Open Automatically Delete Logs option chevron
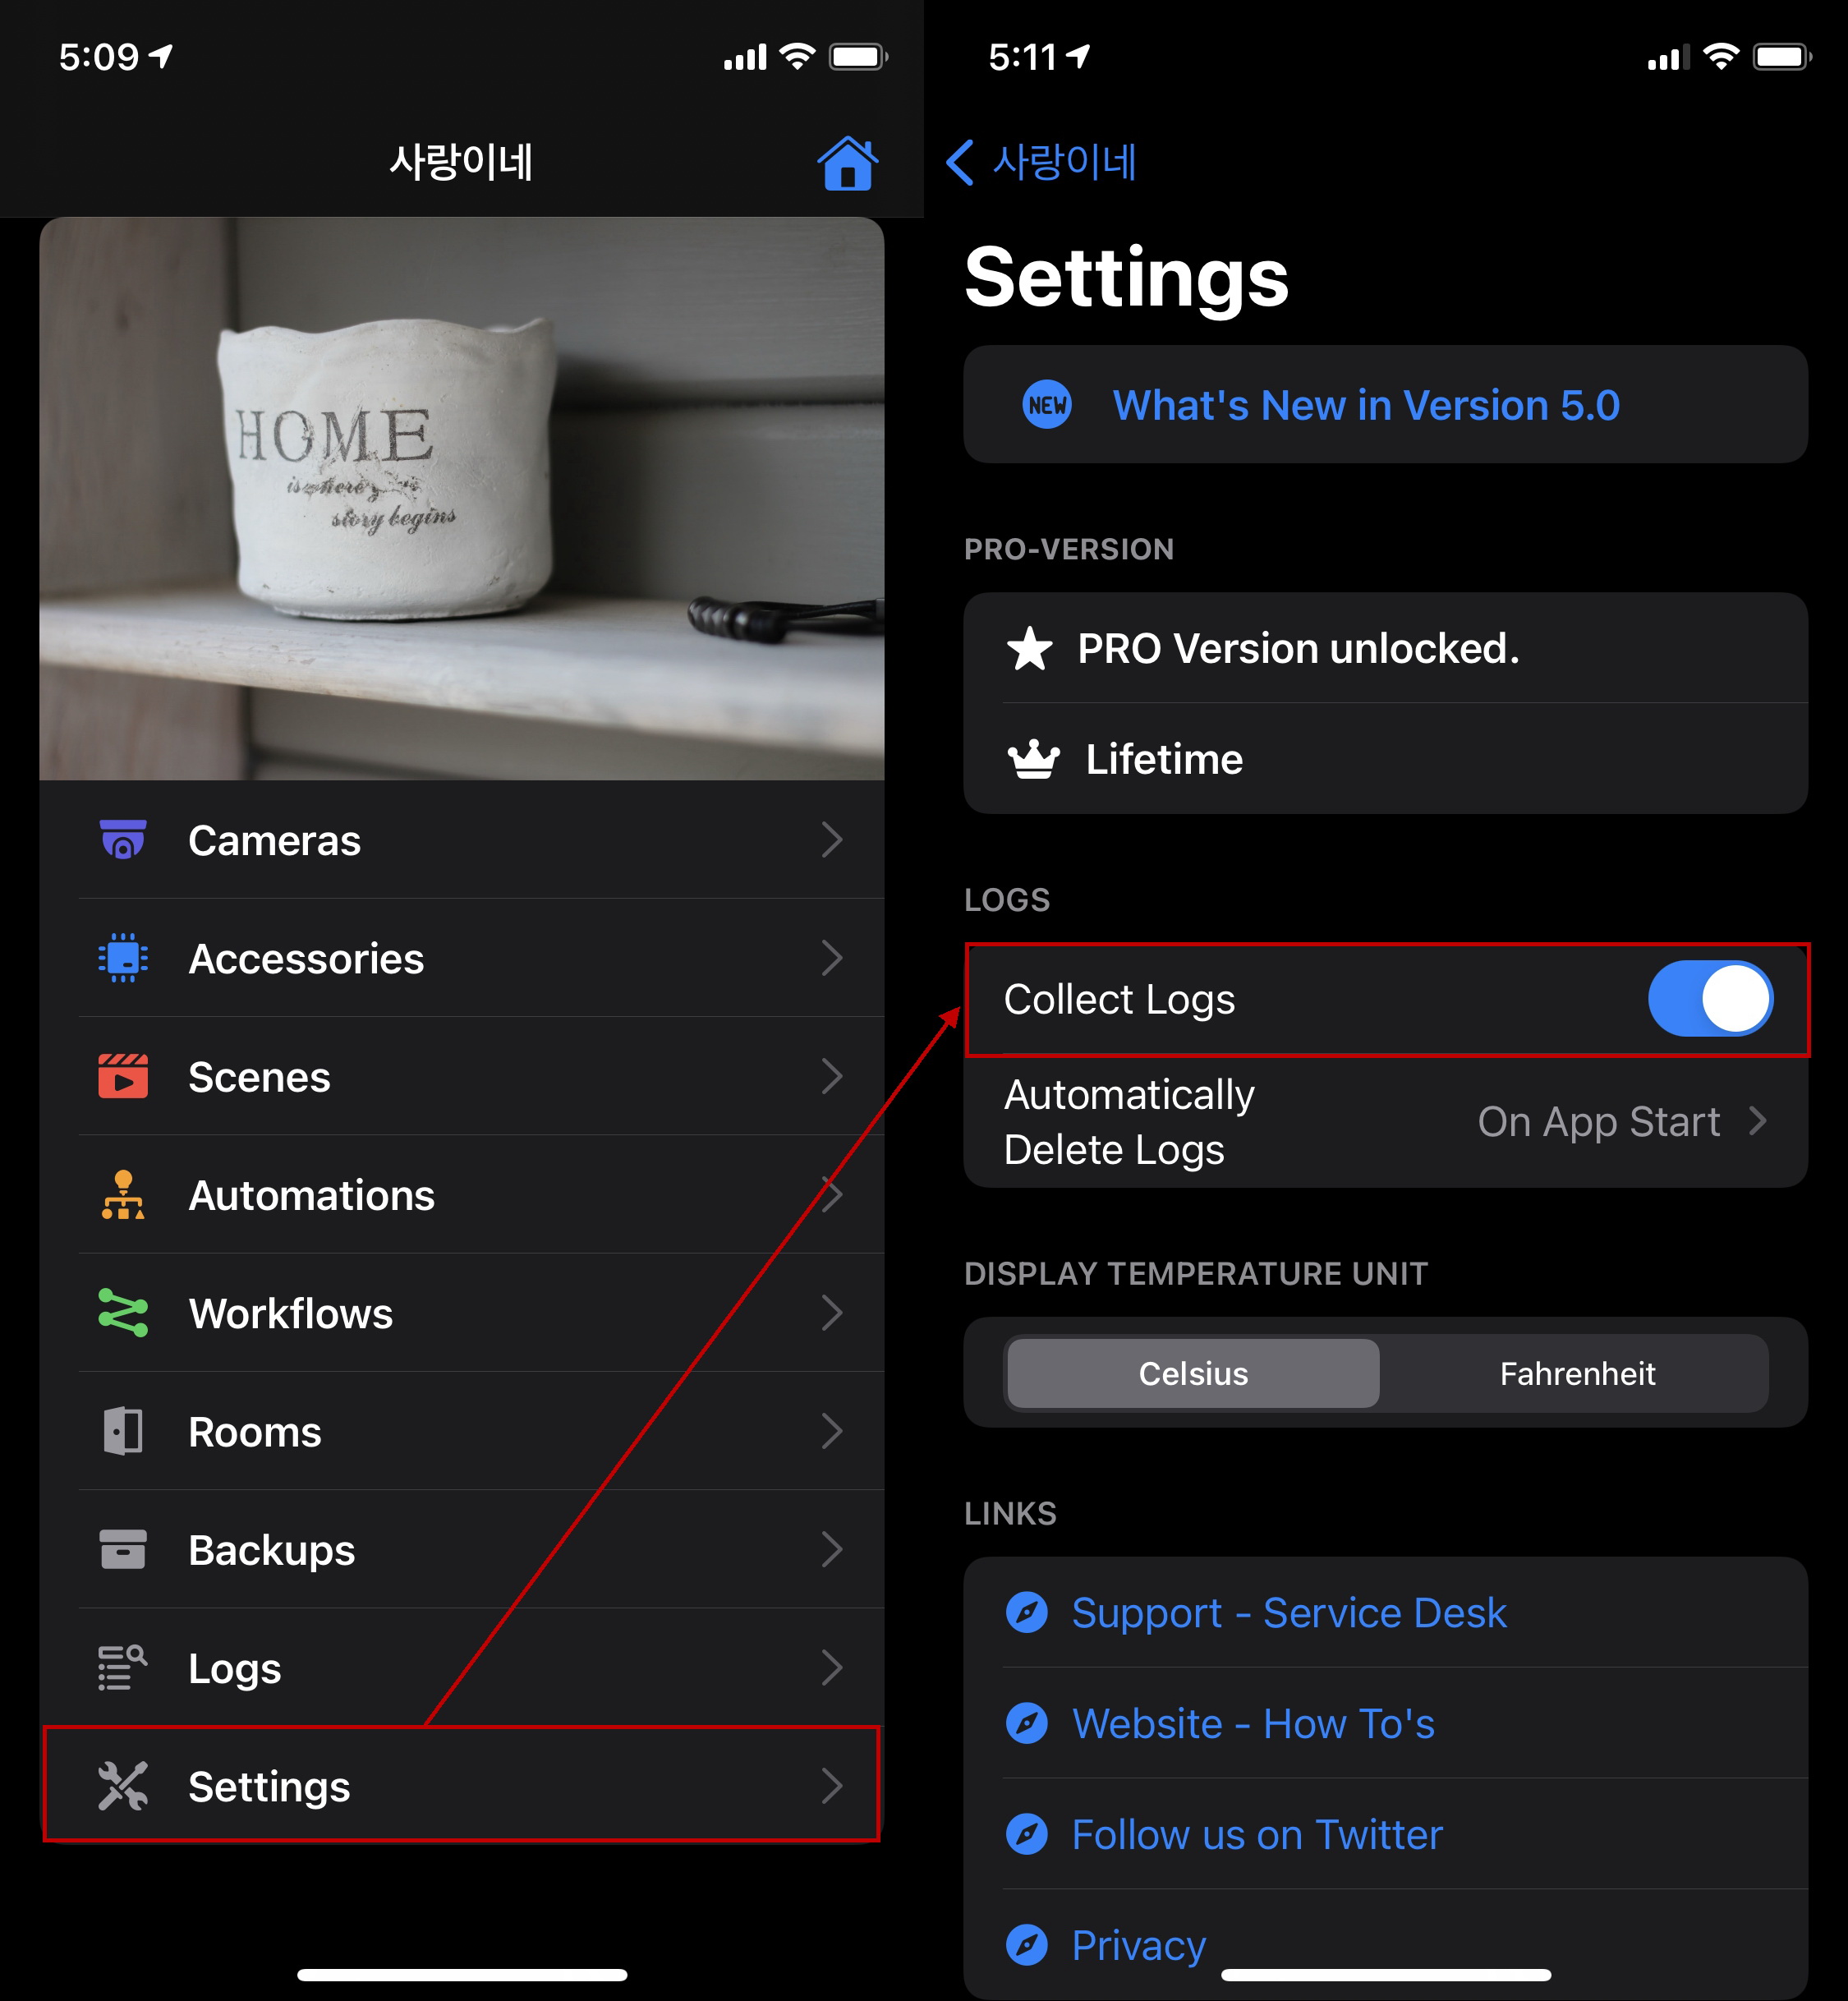 click(x=1757, y=1121)
